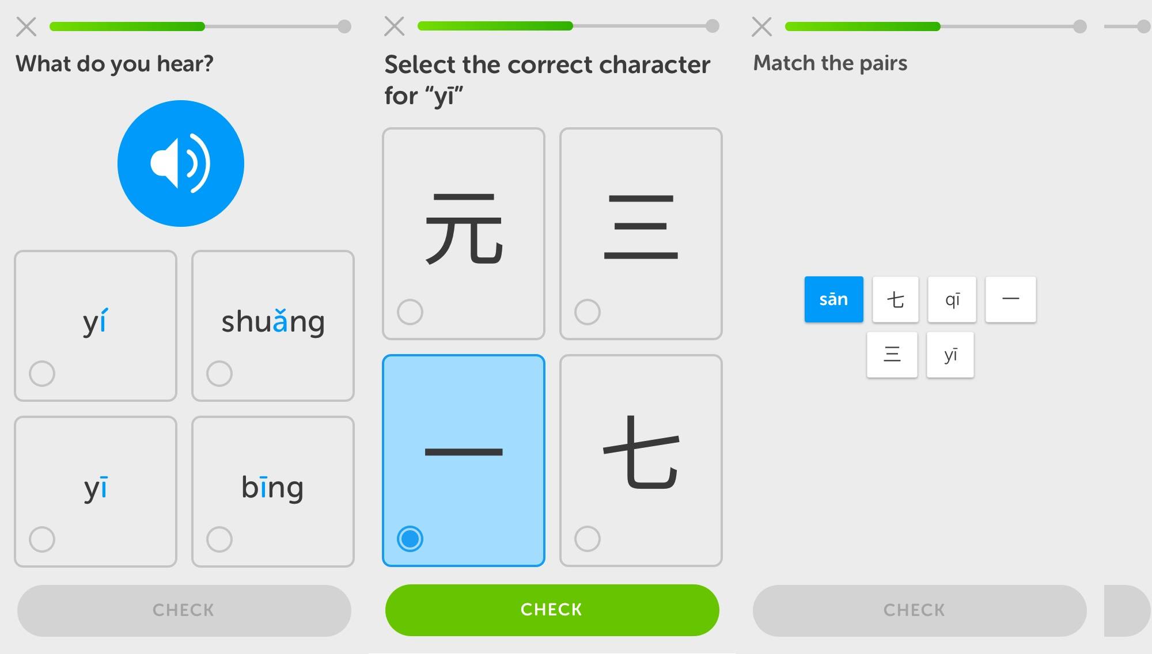Exit the "Match the pairs" exercise

pos(761,26)
